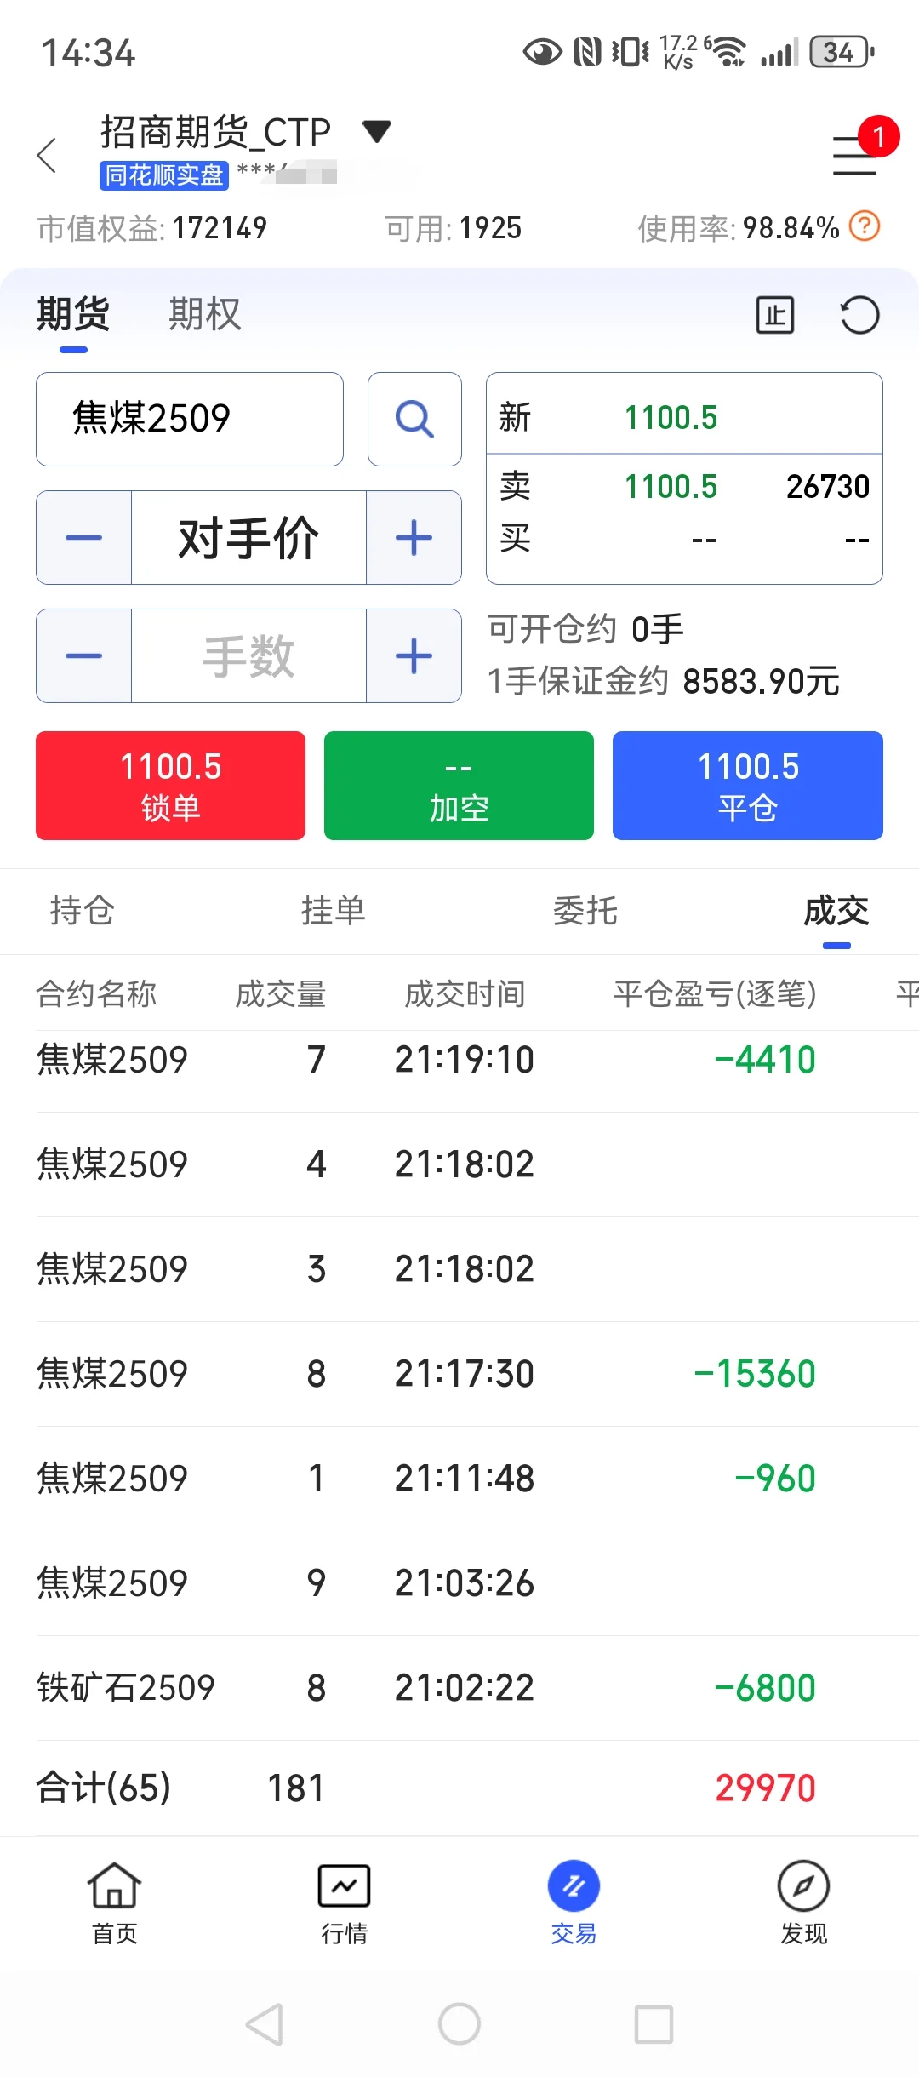Tap the 行情 market chart icon
919x2077 pixels.
coord(344,1903)
